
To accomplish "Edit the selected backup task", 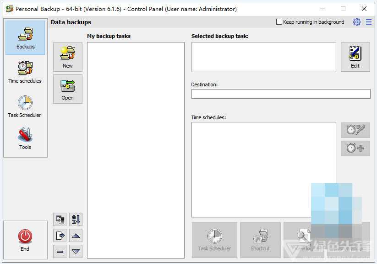I will [x=355, y=57].
